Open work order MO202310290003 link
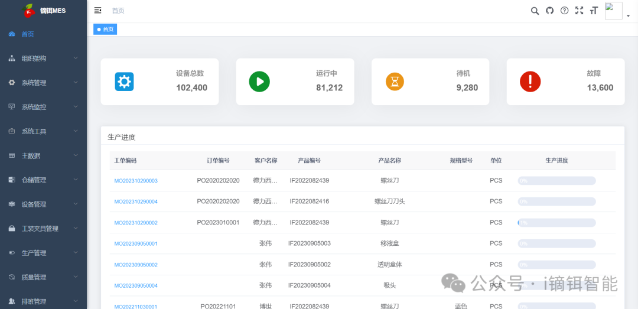Screen dimensions: 638x309 pyautogui.click(x=136, y=181)
